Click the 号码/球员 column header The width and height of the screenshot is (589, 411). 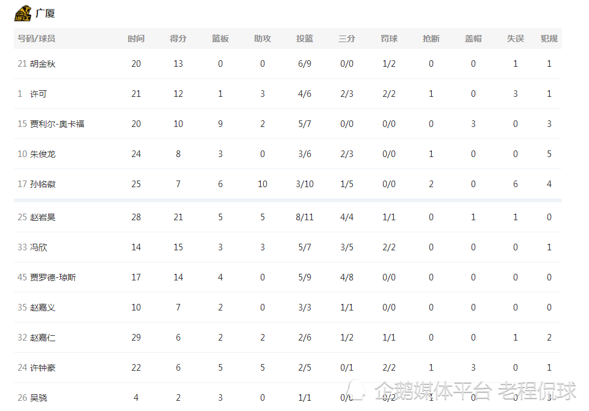click(x=36, y=39)
